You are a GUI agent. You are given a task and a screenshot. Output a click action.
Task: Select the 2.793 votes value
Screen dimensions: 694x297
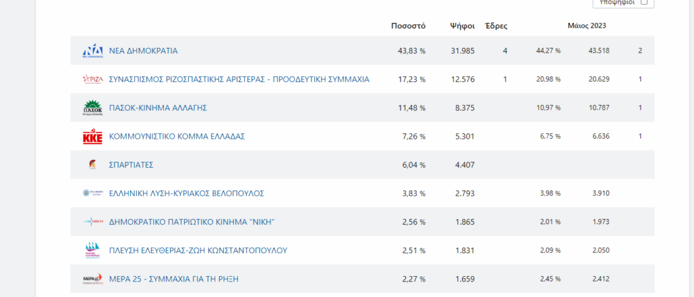pyautogui.click(x=465, y=193)
